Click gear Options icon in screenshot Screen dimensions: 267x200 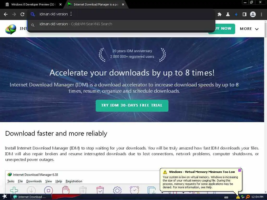point(117,190)
